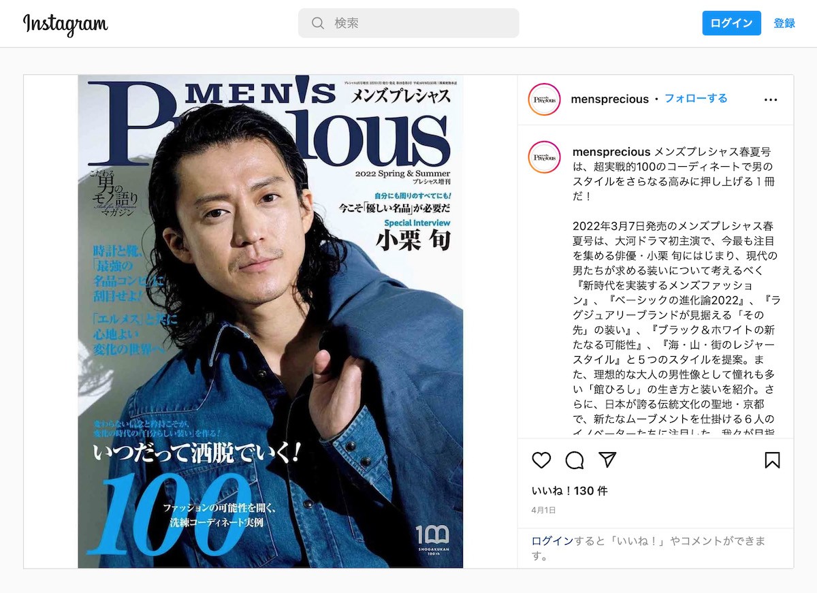Image resolution: width=817 pixels, height=593 pixels.
Task: Open mensprecious avatar in post header
Action: [x=544, y=99]
